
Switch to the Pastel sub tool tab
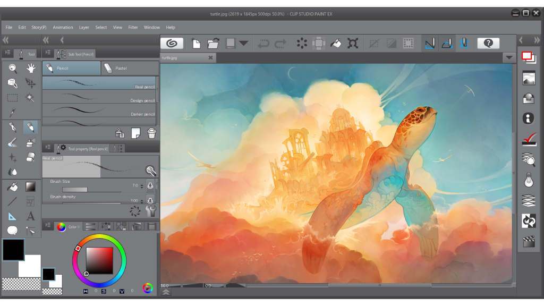(130, 68)
